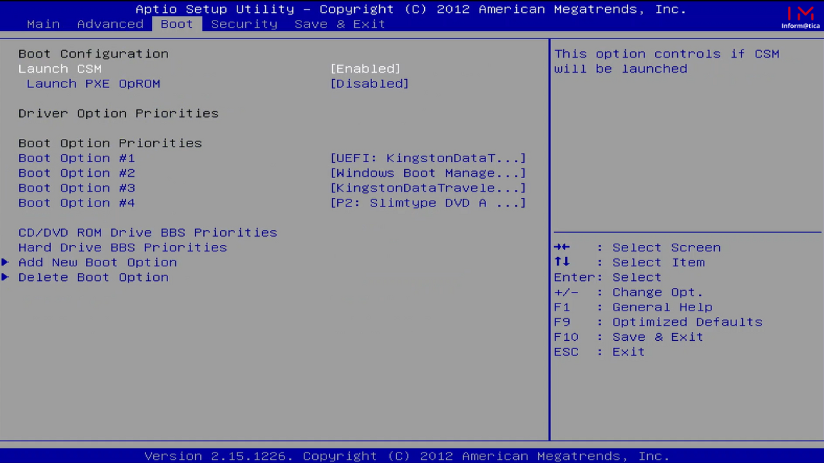Image resolution: width=824 pixels, height=463 pixels.
Task: Click the ESC Exit hint
Action: (599, 352)
